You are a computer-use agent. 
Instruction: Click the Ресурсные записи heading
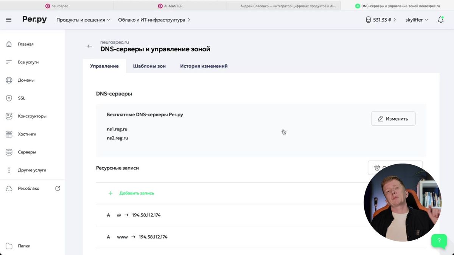pyautogui.click(x=117, y=168)
